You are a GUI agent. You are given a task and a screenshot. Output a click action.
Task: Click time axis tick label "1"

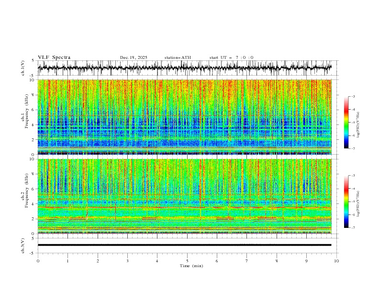click(x=67, y=261)
